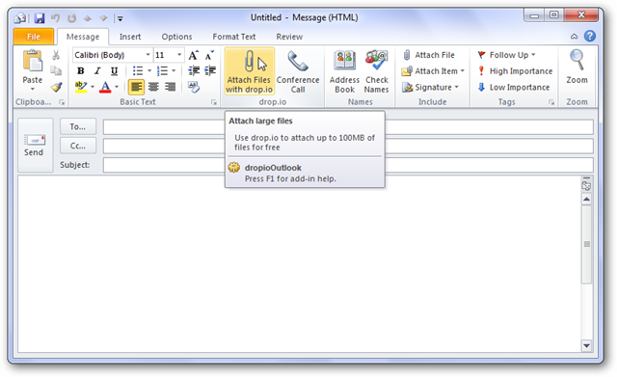Toggle Bold formatting
Image resolution: width=617 pixels, height=377 pixels.
coord(81,70)
